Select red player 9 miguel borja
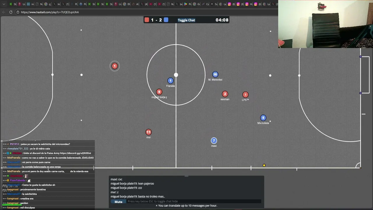Screen dimensions: 373x210 click(x=159, y=92)
